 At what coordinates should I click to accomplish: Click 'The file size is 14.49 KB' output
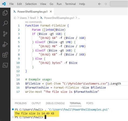tap(35, 113)
